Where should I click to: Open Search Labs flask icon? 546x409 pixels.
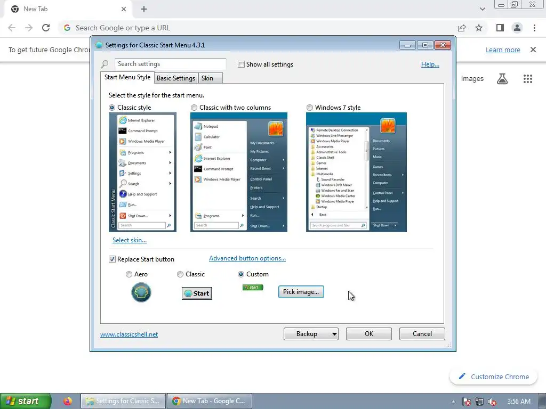point(502,79)
